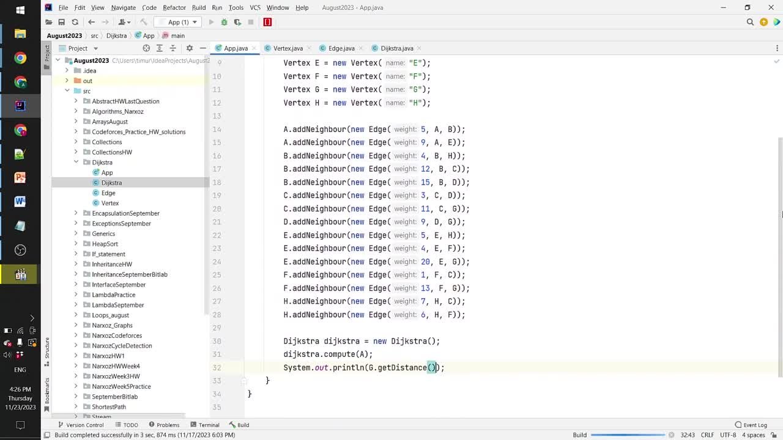Toggle the Version Control tool window
This screenshot has width=783, height=440.
tap(81, 425)
